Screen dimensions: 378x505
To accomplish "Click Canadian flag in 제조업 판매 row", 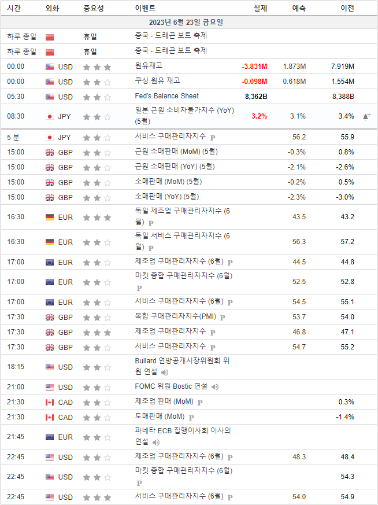I will [x=50, y=402].
